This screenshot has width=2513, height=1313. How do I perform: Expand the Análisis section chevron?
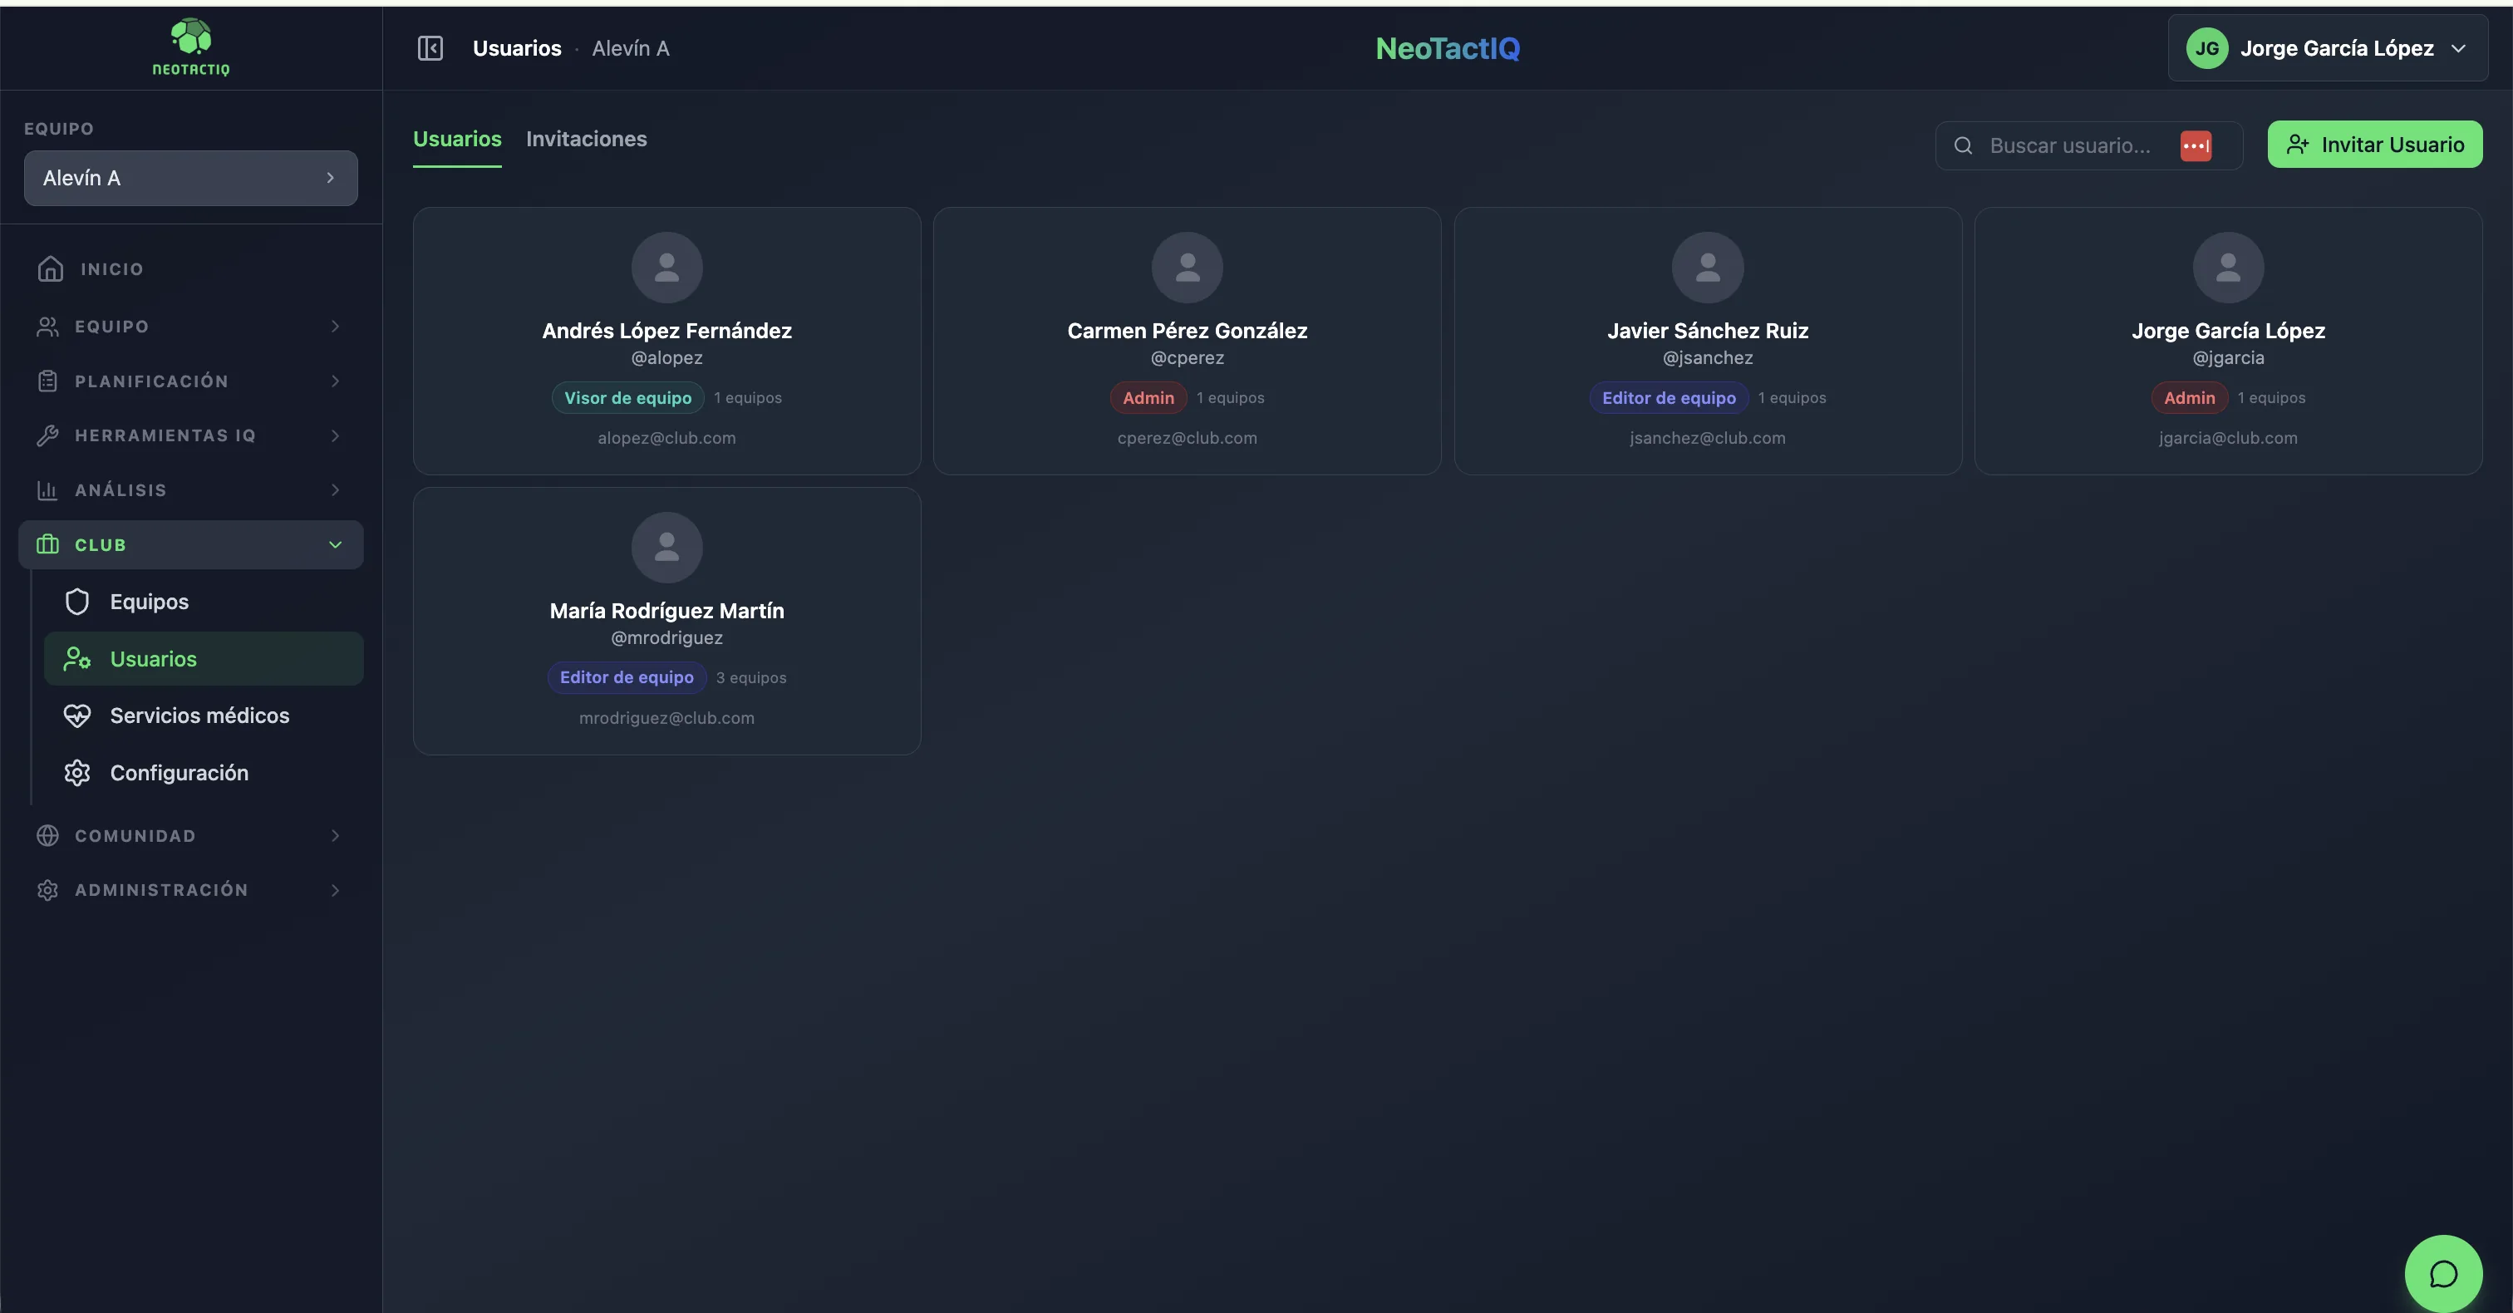coord(336,489)
